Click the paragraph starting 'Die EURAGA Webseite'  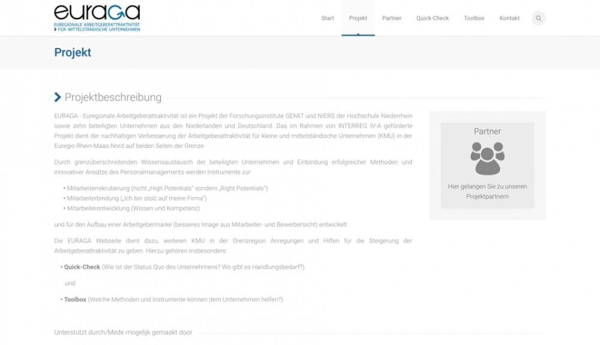pos(233,246)
